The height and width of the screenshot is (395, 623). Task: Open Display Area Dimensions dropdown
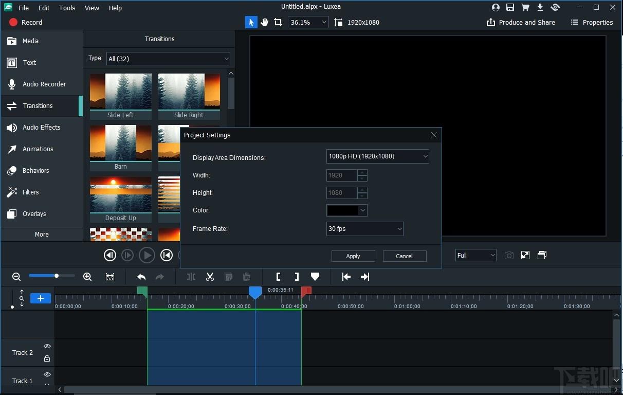378,156
